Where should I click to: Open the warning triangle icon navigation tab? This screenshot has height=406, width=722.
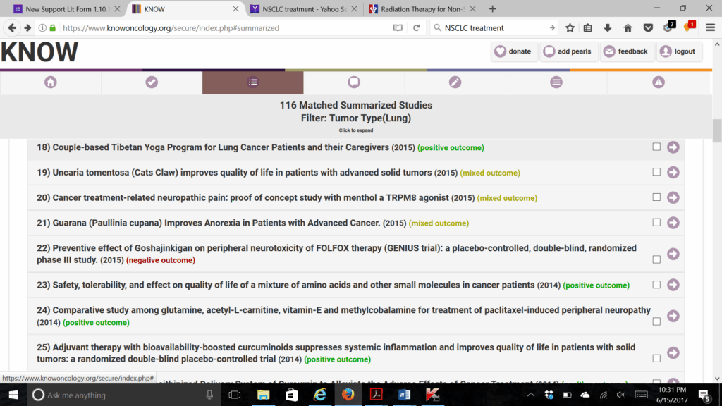[x=658, y=82]
